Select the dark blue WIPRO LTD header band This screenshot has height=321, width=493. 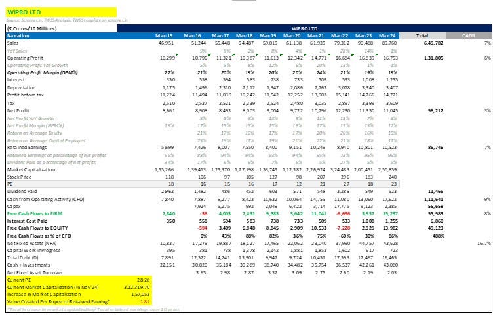304,28
